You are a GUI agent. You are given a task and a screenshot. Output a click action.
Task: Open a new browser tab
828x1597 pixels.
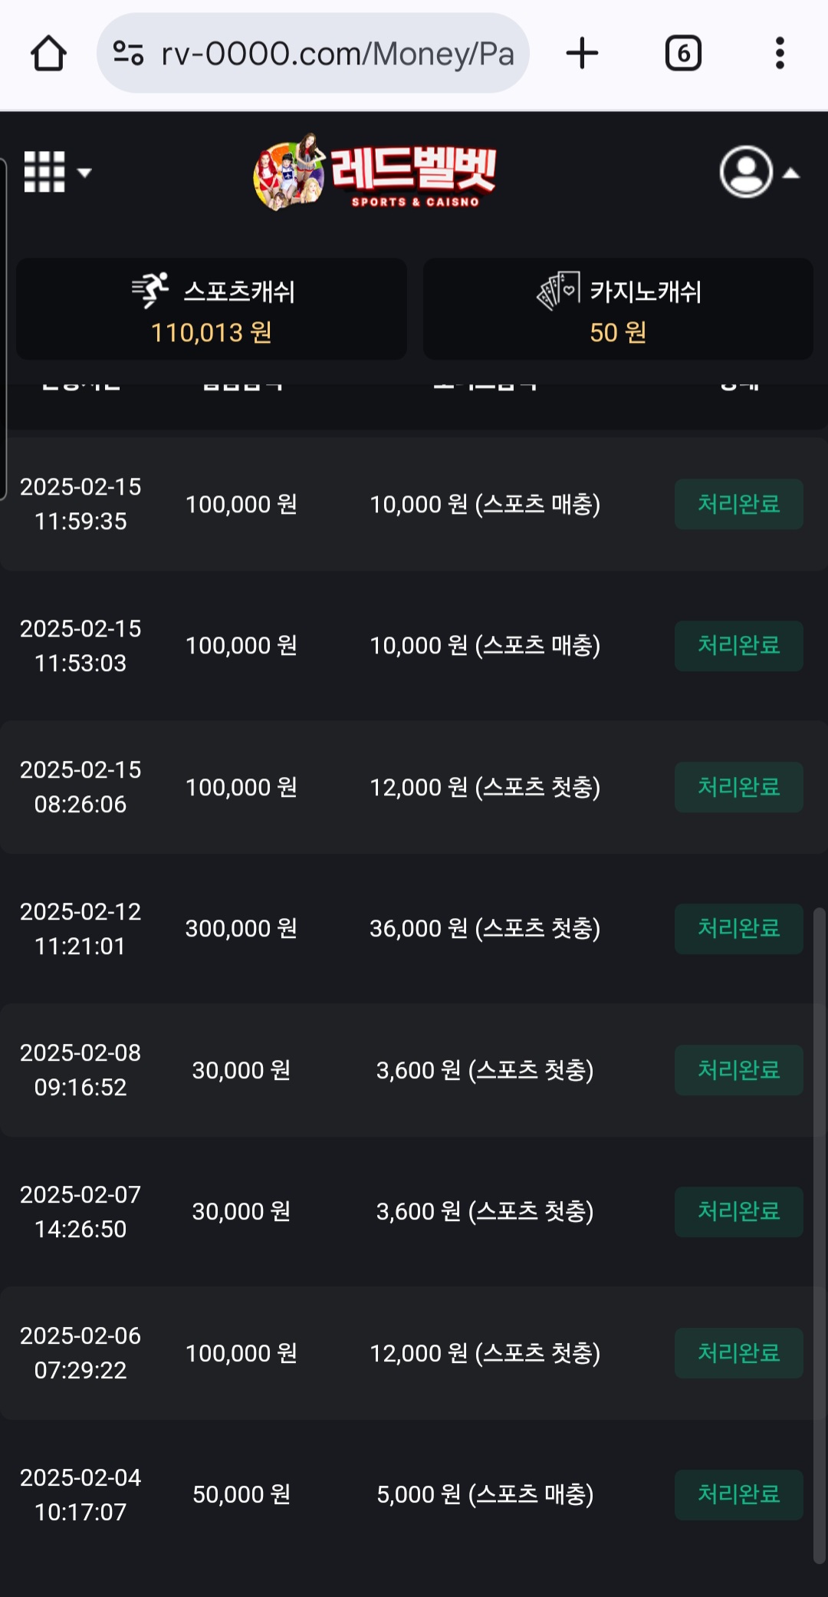[x=582, y=54]
